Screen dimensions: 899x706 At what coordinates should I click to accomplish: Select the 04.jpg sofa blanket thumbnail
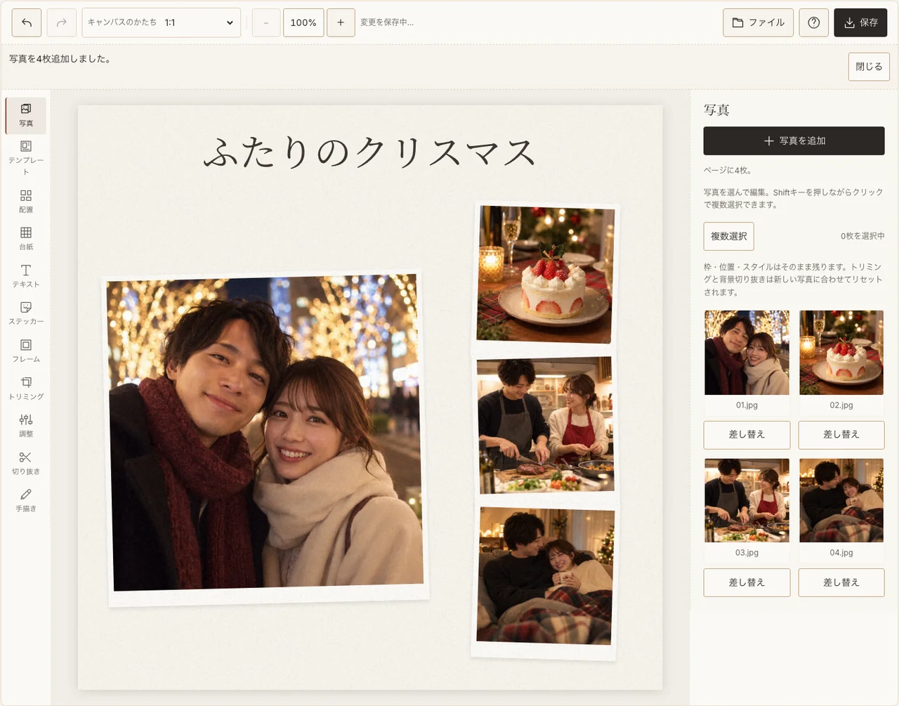[x=841, y=500]
